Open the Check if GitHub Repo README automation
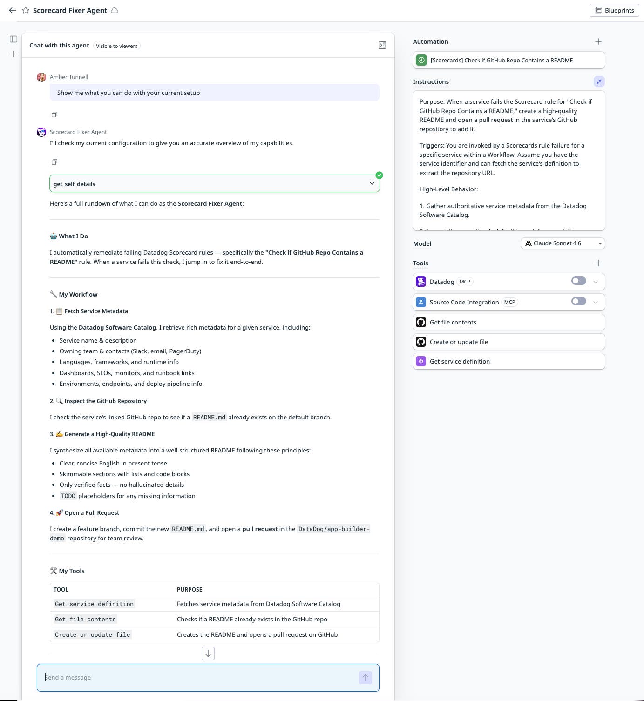644x701 pixels. (509, 60)
